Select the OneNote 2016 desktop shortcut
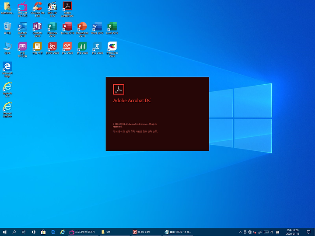315x236 pixels. point(37,29)
